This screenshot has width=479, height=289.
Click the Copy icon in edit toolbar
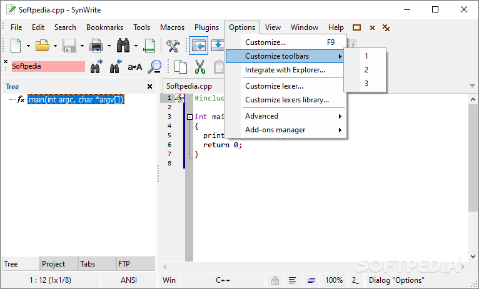(181, 66)
